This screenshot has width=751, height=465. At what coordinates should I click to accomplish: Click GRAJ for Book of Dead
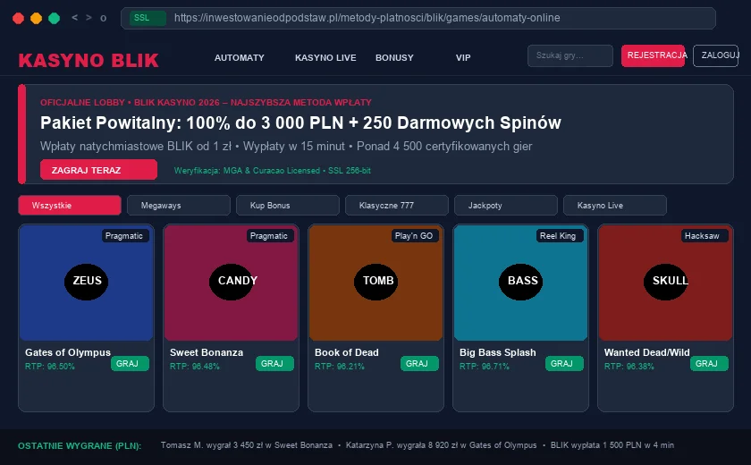[419, 363]
